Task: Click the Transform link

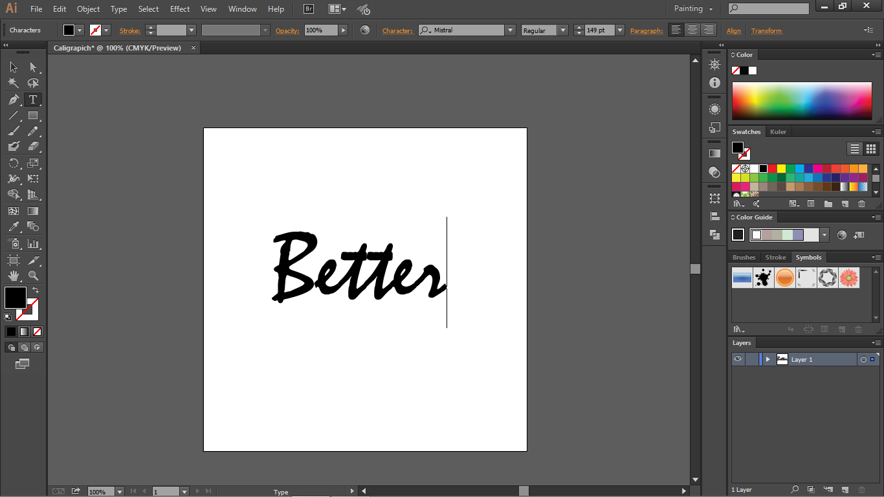Action: (766, 30)
